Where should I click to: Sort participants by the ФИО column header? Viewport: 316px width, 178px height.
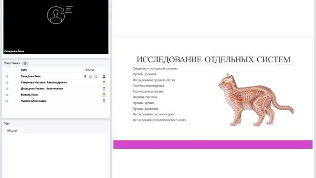[x=24, y=70]
